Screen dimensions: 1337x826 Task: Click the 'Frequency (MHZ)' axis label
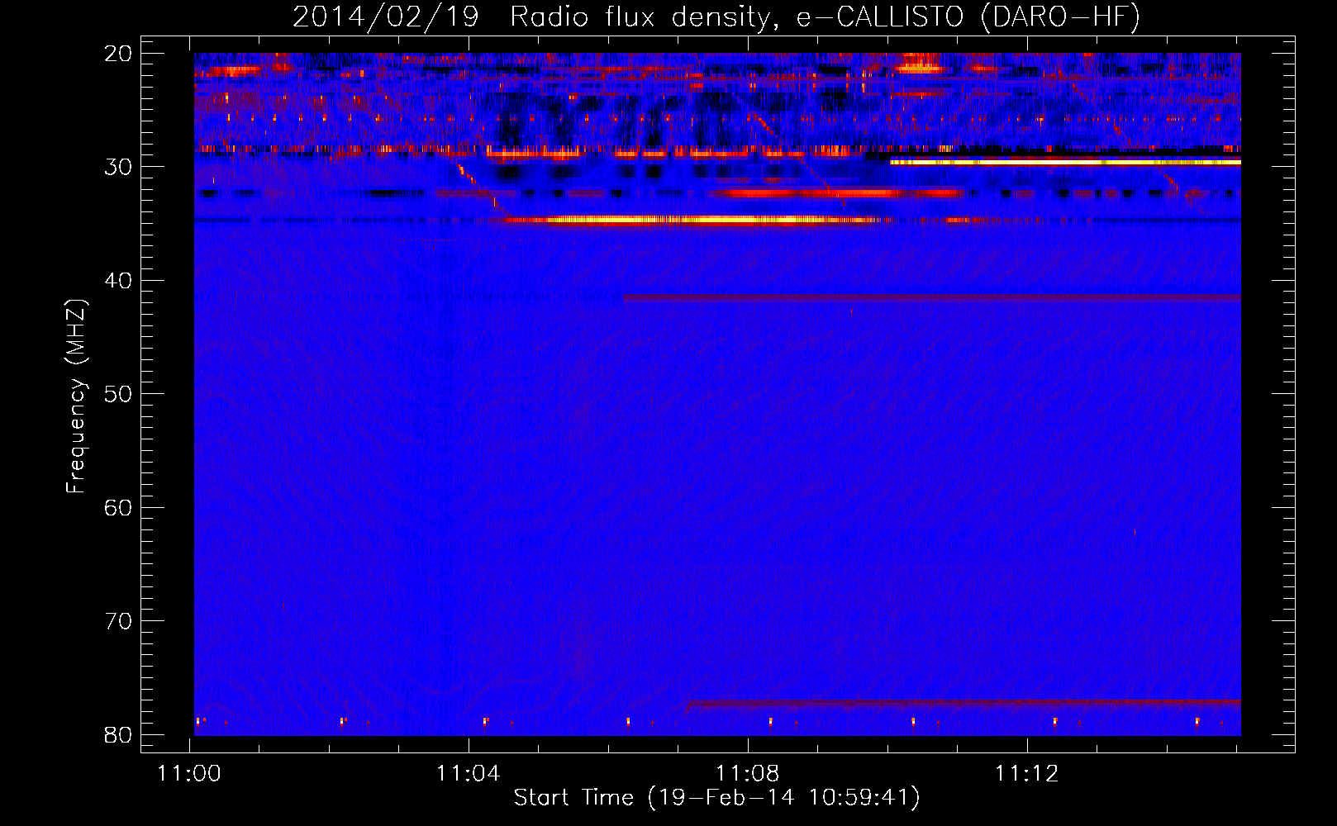tap(76, 396)
